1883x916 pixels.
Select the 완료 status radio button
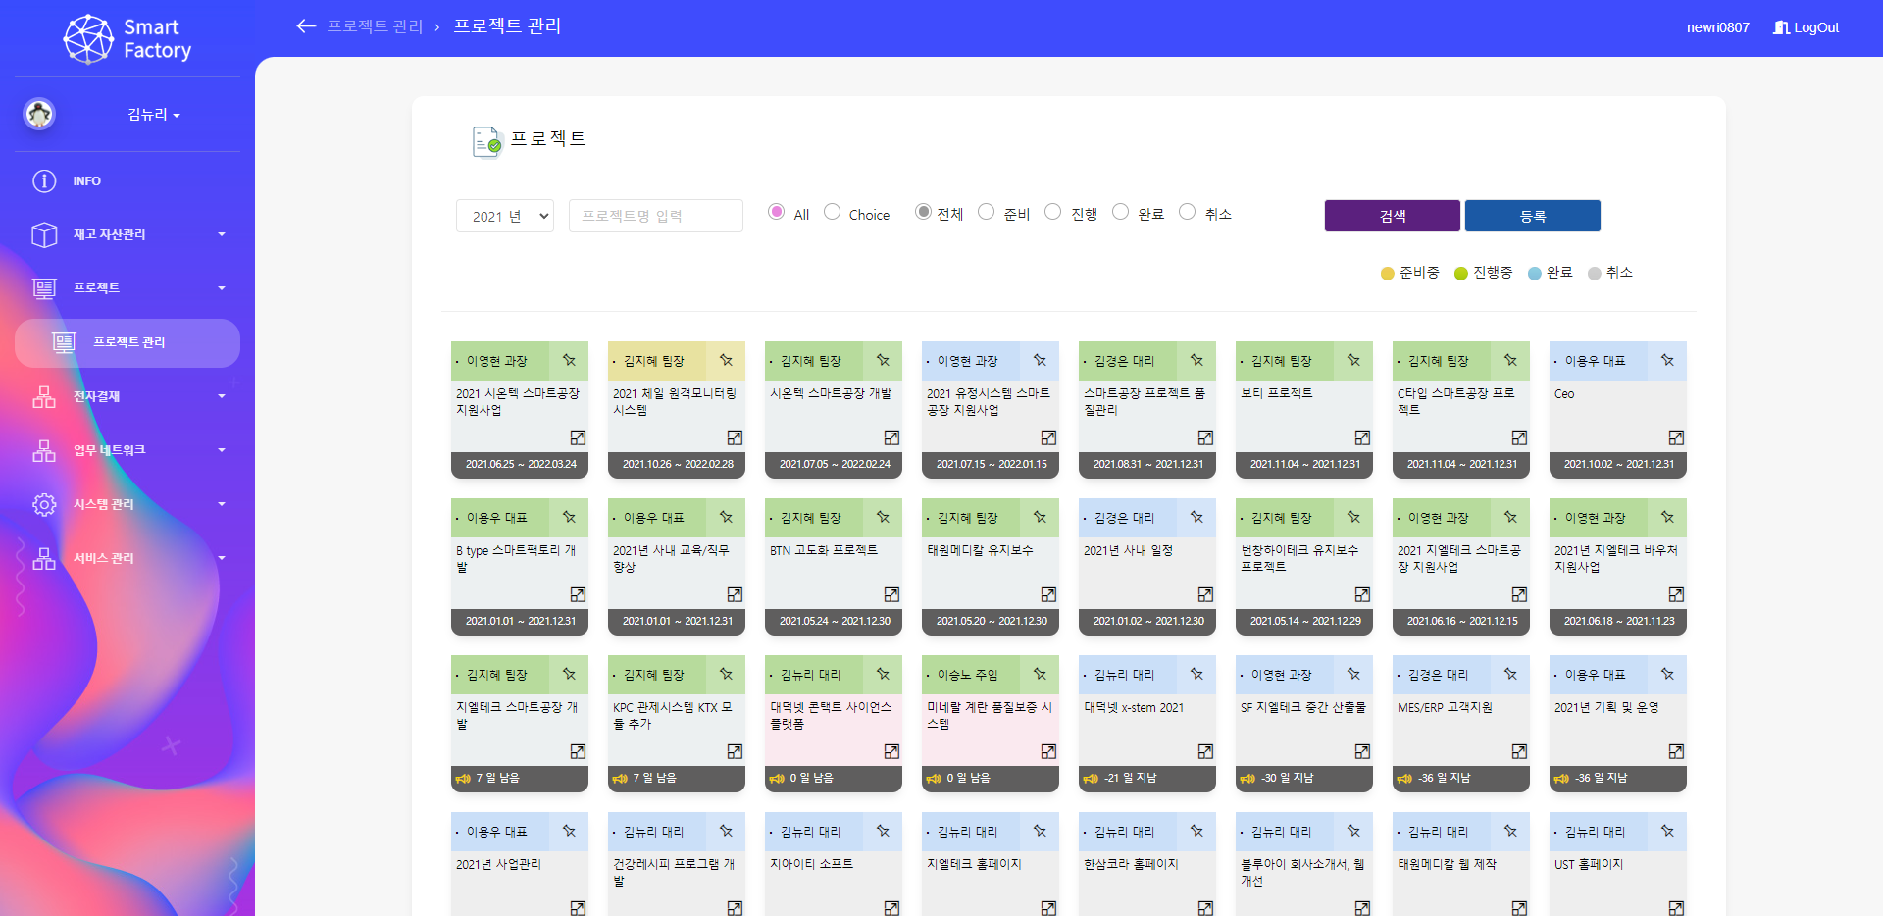pos(1120,212)
